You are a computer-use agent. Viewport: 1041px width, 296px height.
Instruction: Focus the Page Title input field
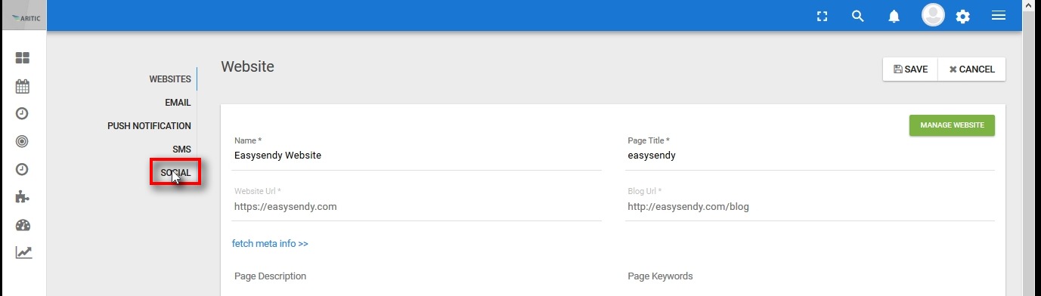point(810,156)
